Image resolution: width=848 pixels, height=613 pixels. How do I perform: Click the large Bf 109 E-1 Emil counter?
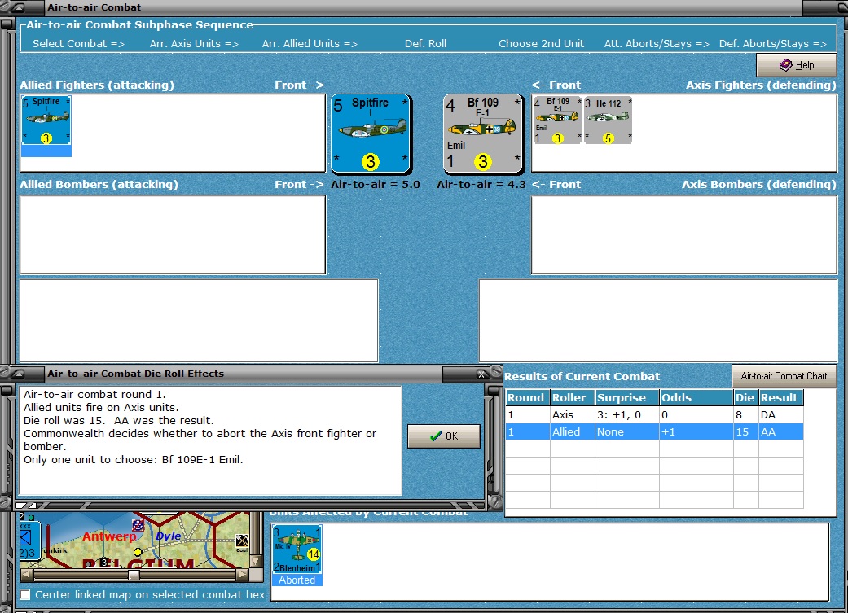pos(483,134)
